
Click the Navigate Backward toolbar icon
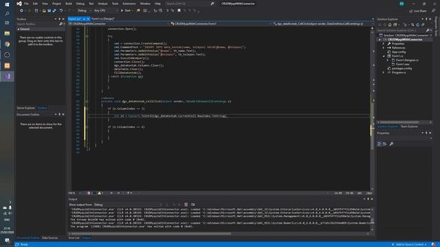(x=21, y=11)
